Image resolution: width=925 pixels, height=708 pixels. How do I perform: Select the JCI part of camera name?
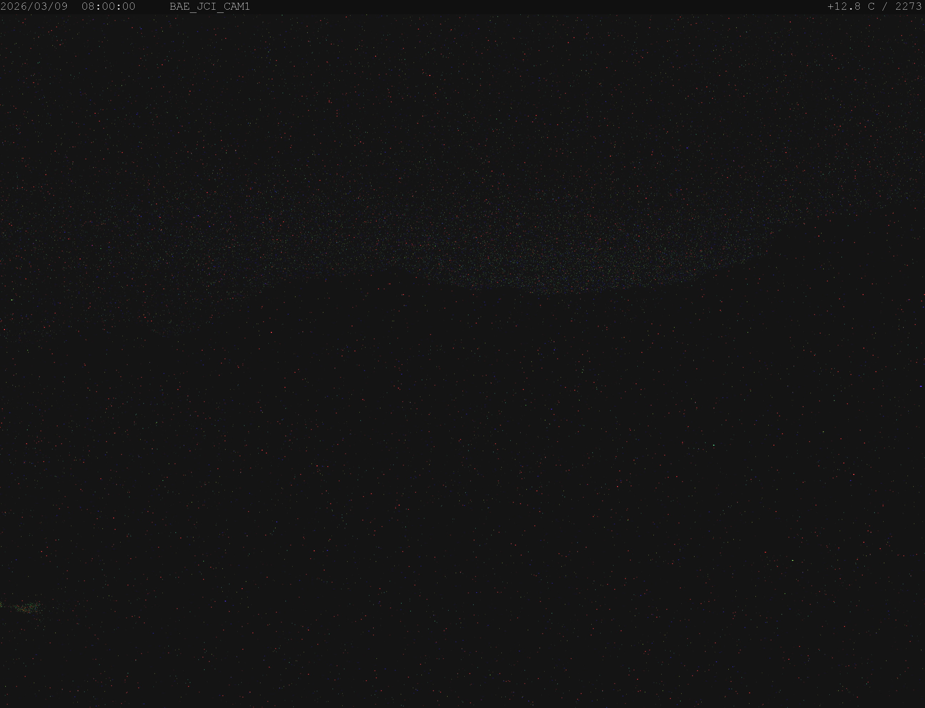coord(207,7)
